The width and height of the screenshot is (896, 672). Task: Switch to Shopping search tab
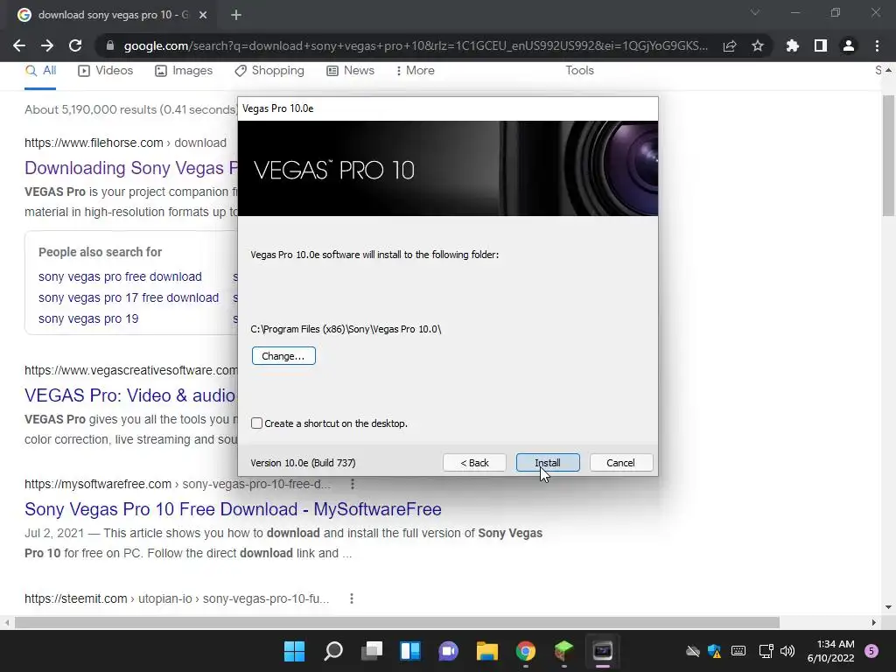coord(269,70)
